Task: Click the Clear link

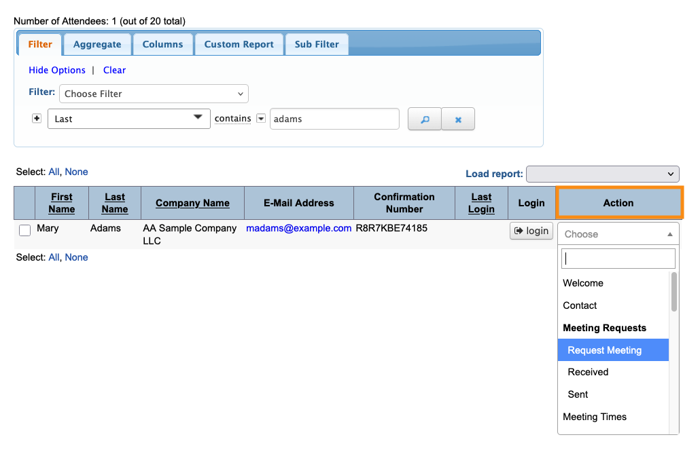Action: (114, 70)
